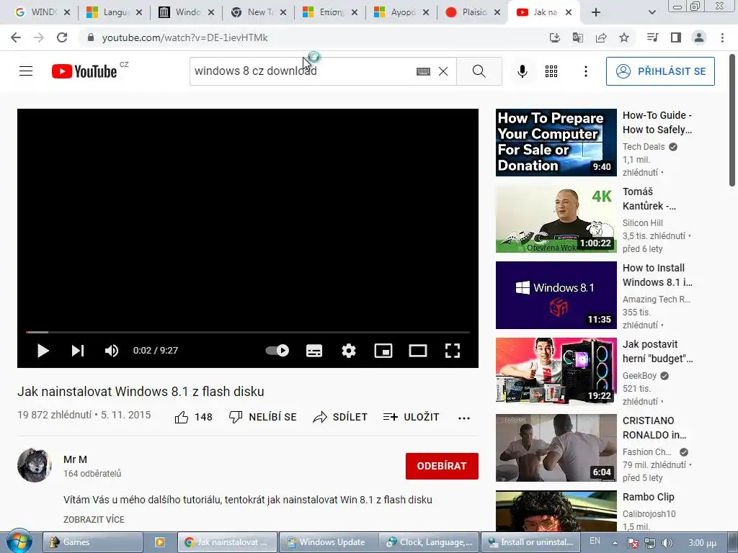
Task: Open the Mr M channel name
Action: click(x=75, y=459)
